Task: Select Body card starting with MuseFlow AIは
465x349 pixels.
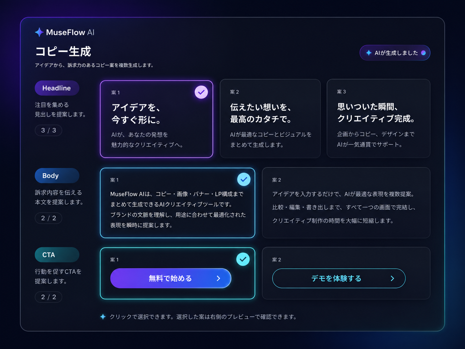Action: (178, 203)
